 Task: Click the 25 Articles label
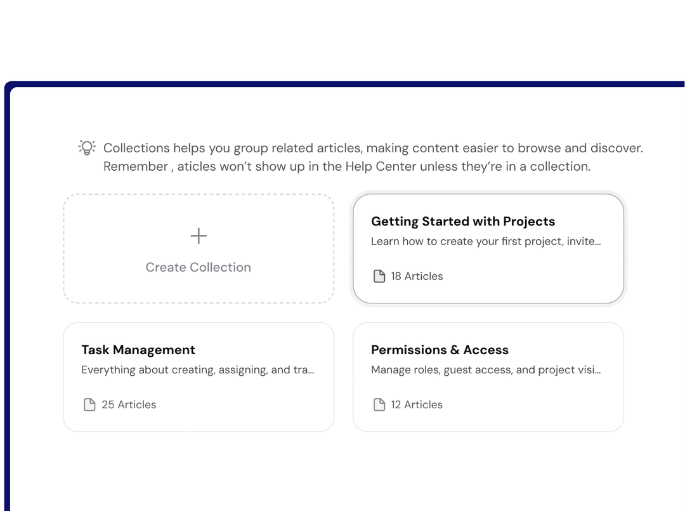(x=129, y=404)
